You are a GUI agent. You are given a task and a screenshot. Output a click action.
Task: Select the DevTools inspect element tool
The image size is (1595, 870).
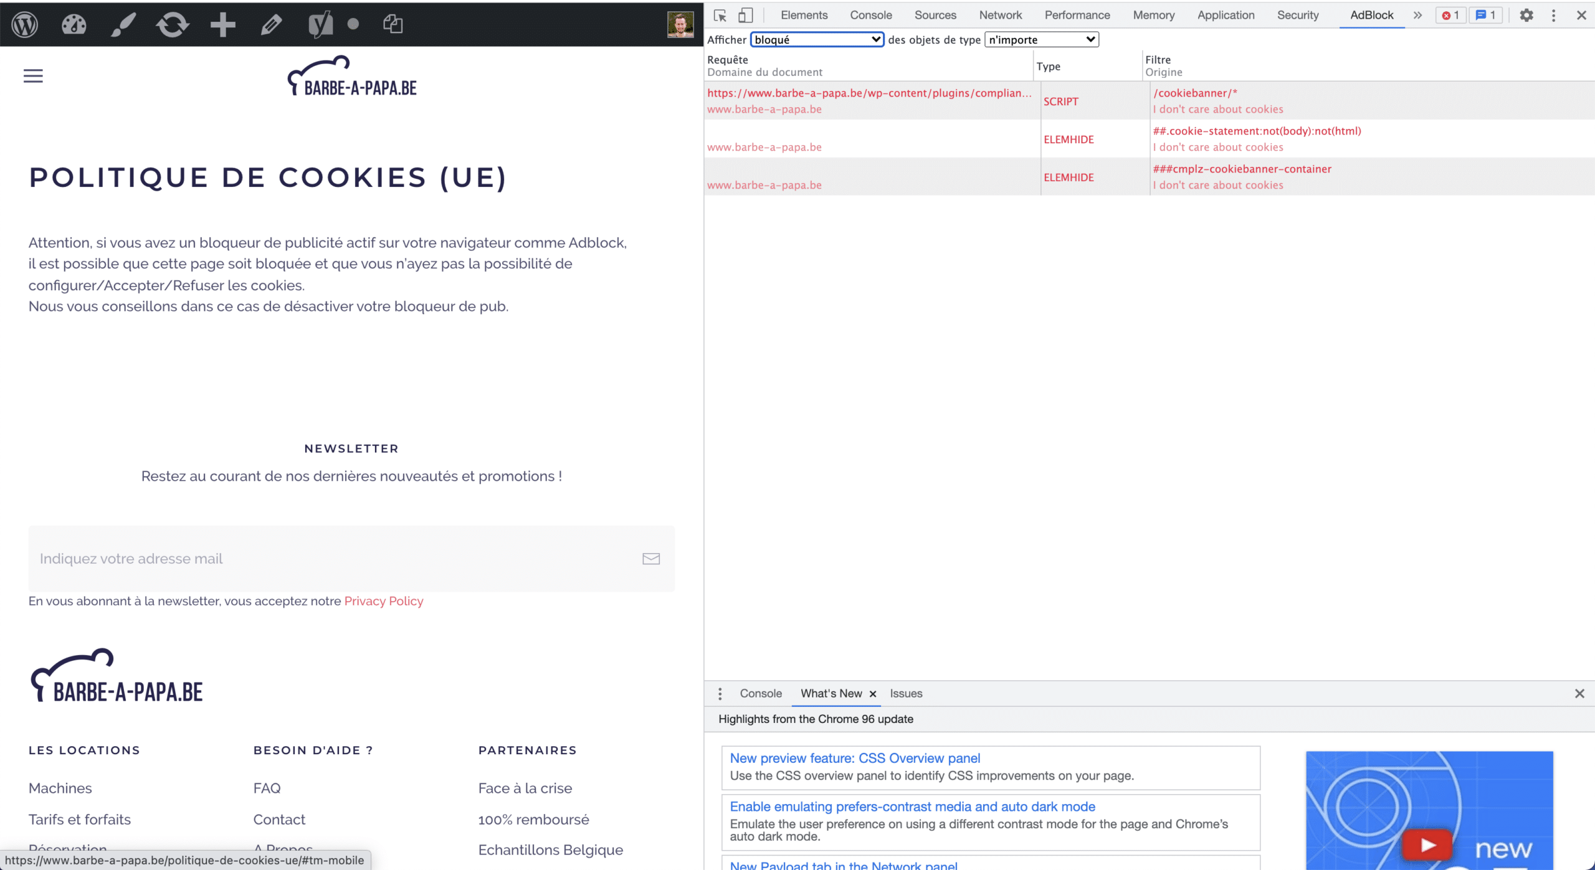(720, 16)
